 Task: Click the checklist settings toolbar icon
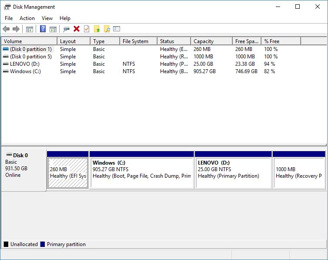(117, 29)
